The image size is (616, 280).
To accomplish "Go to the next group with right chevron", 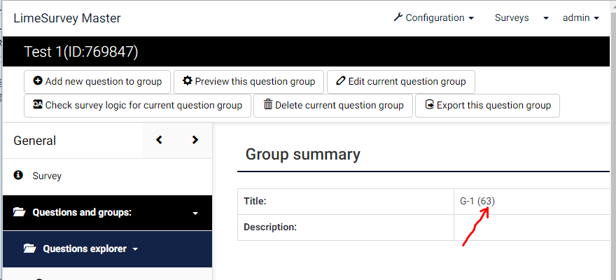I will click(x=195, y=140).
